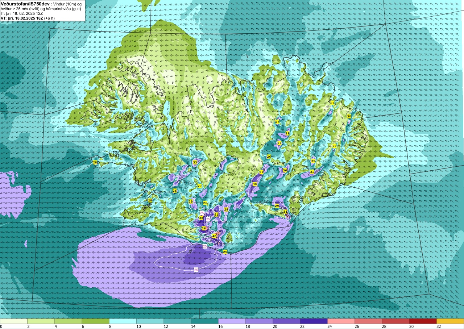Select the light pink 24–26 legend swatch

point(341,321)
